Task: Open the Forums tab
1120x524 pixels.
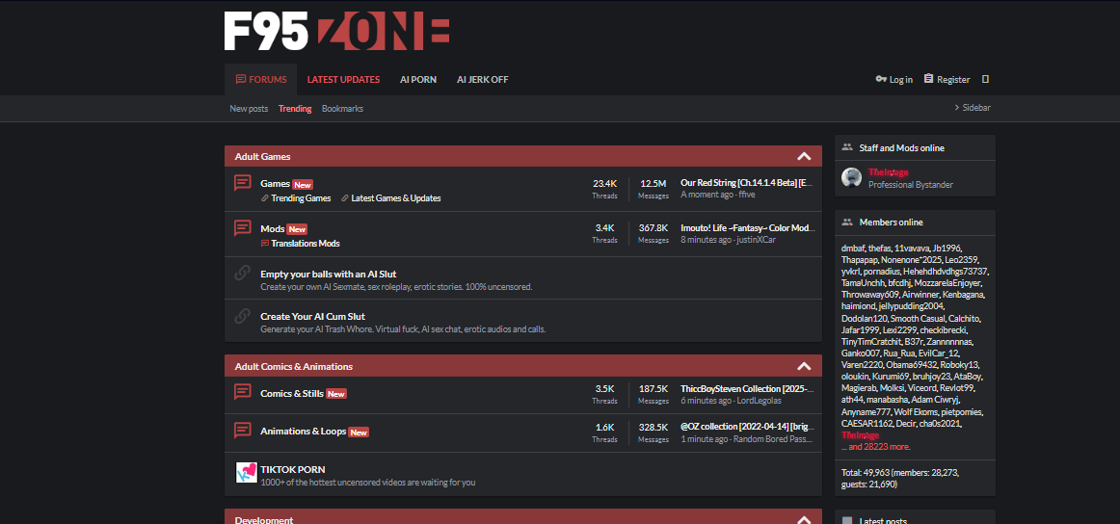Action: [260, 79]
